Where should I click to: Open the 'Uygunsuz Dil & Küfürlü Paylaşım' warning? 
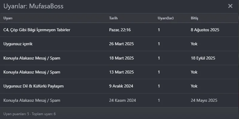point(33,86)
